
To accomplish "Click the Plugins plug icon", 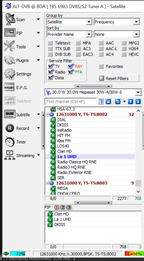I will [x=10, y=60].
